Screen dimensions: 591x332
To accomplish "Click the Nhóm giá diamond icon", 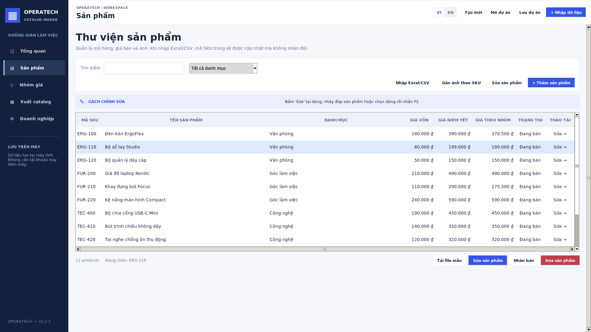I will pyautogui.click(x=12, y=85).
